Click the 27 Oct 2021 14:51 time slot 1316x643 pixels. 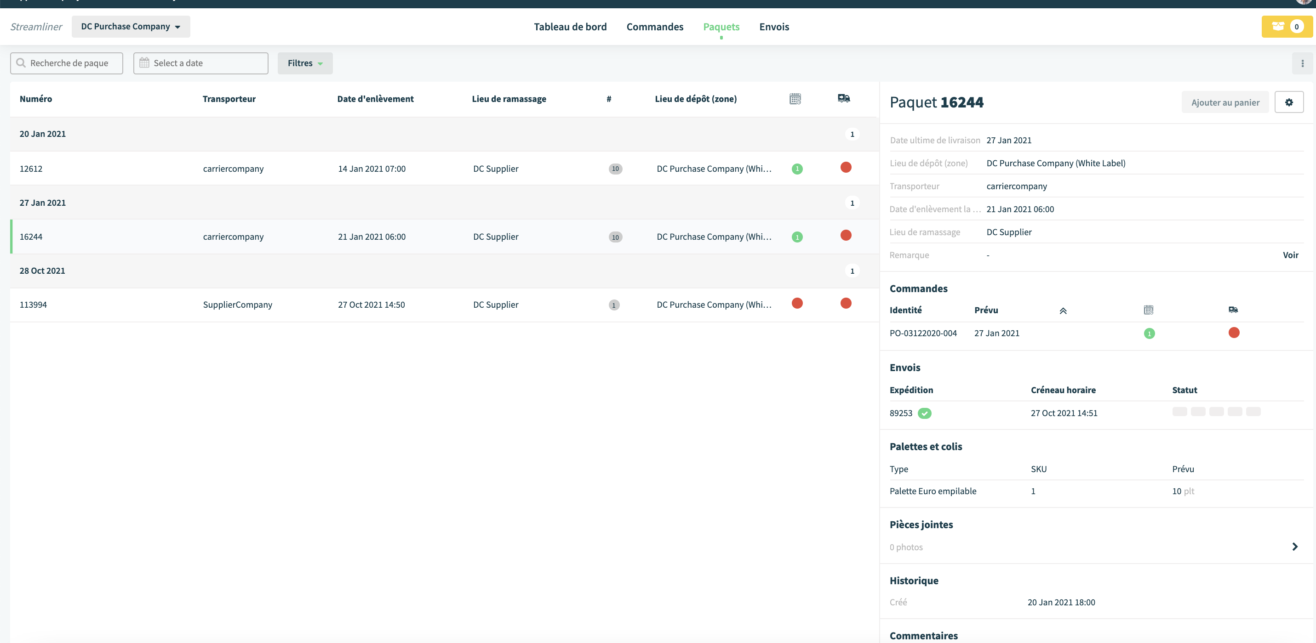(1064, 413)
